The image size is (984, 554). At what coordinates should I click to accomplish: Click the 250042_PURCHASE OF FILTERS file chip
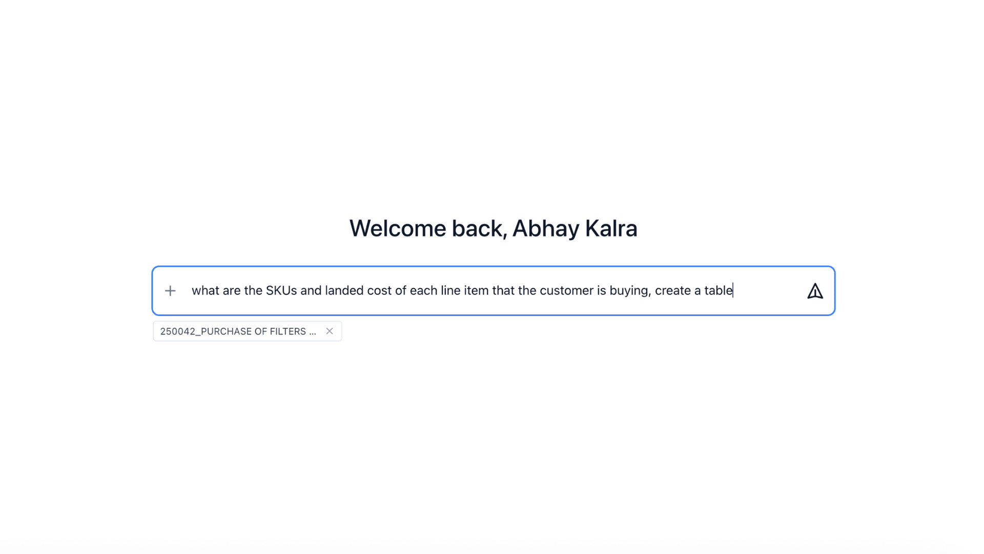pos(238,331)
